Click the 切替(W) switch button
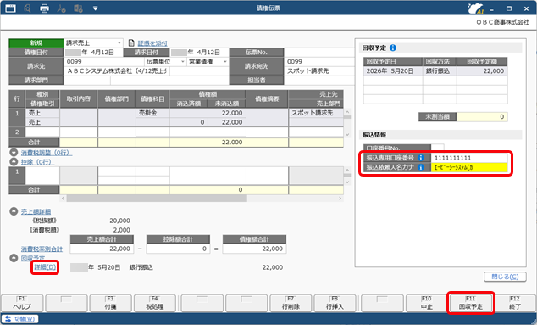The height and width of the screenshot is (325, 537). coord(20,319)
